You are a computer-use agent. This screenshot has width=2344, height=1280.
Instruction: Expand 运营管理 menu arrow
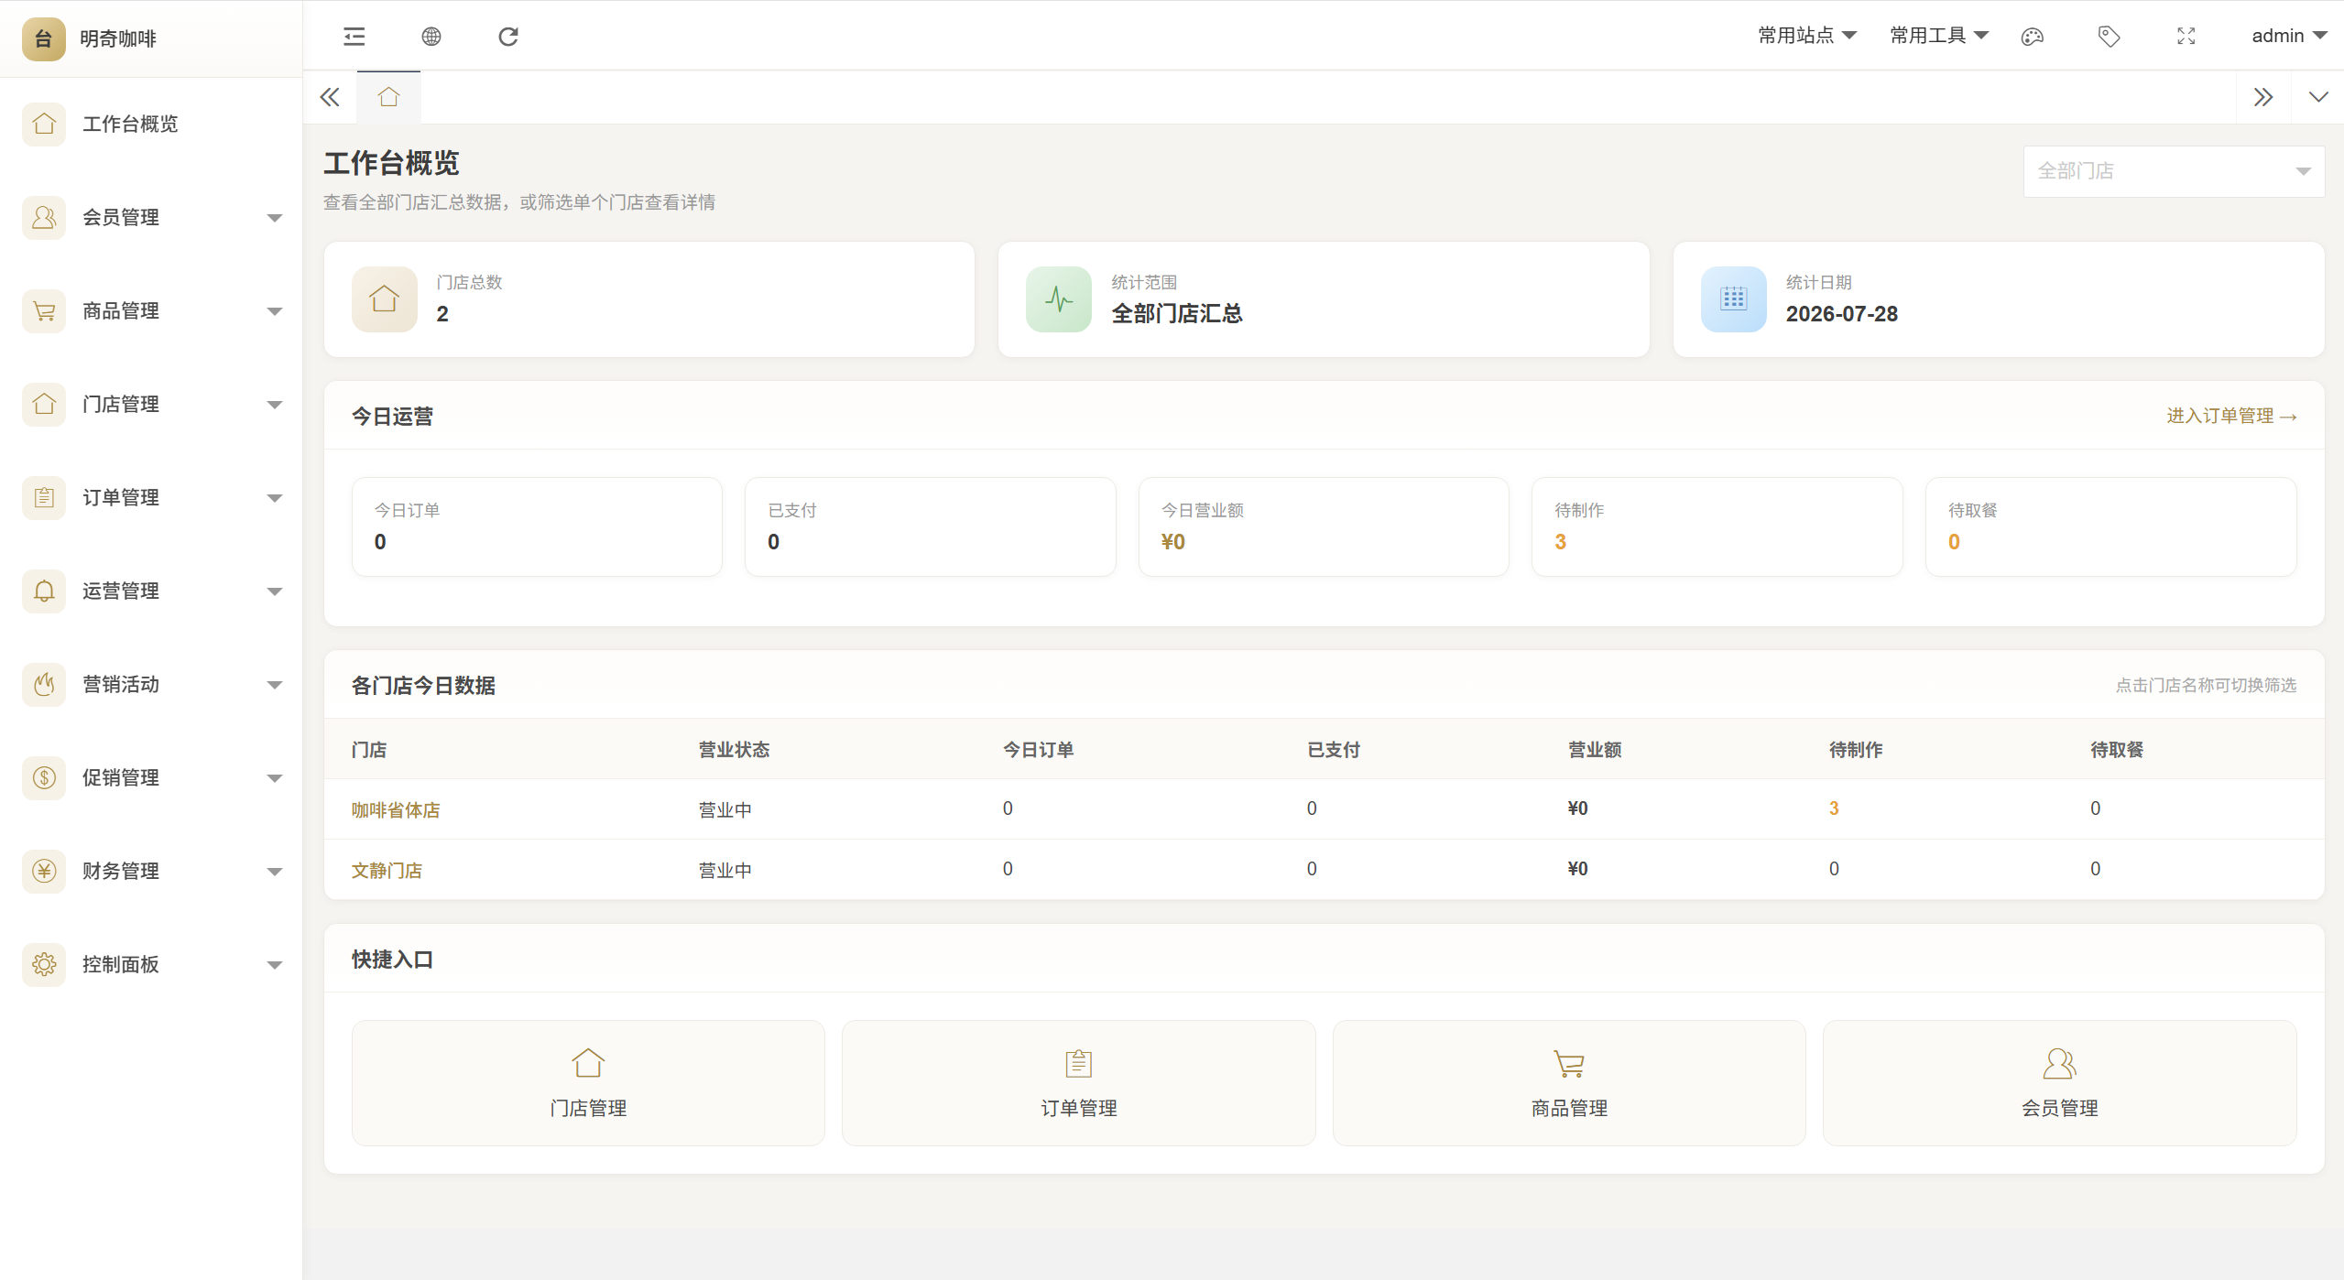(x=274, y=591)
